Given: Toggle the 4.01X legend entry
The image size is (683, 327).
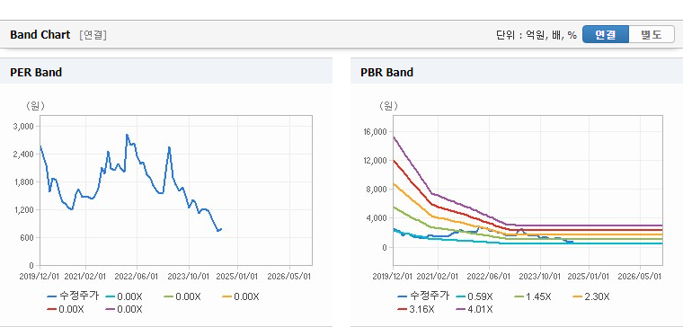Looking at the screenshot, I should click(x=474, y=310).
